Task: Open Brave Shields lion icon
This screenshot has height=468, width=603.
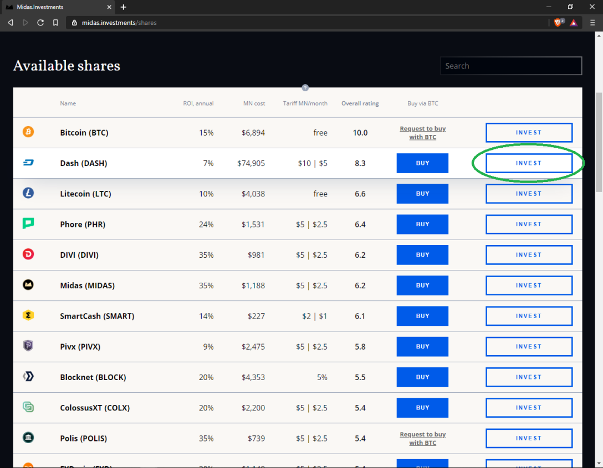Action: 559,23
